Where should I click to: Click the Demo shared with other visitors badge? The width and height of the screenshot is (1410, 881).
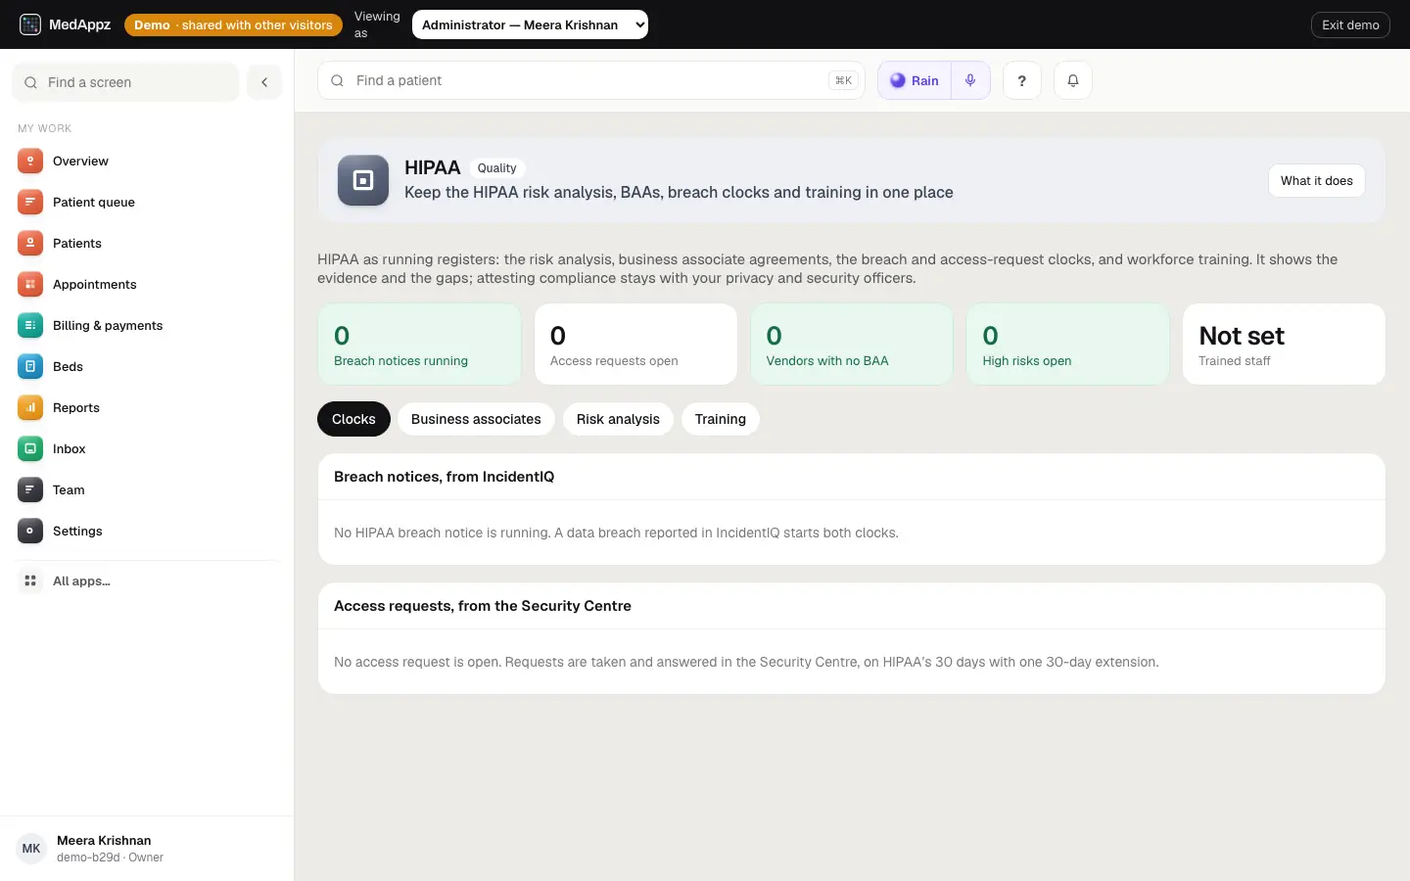click(x=233, y=24)
